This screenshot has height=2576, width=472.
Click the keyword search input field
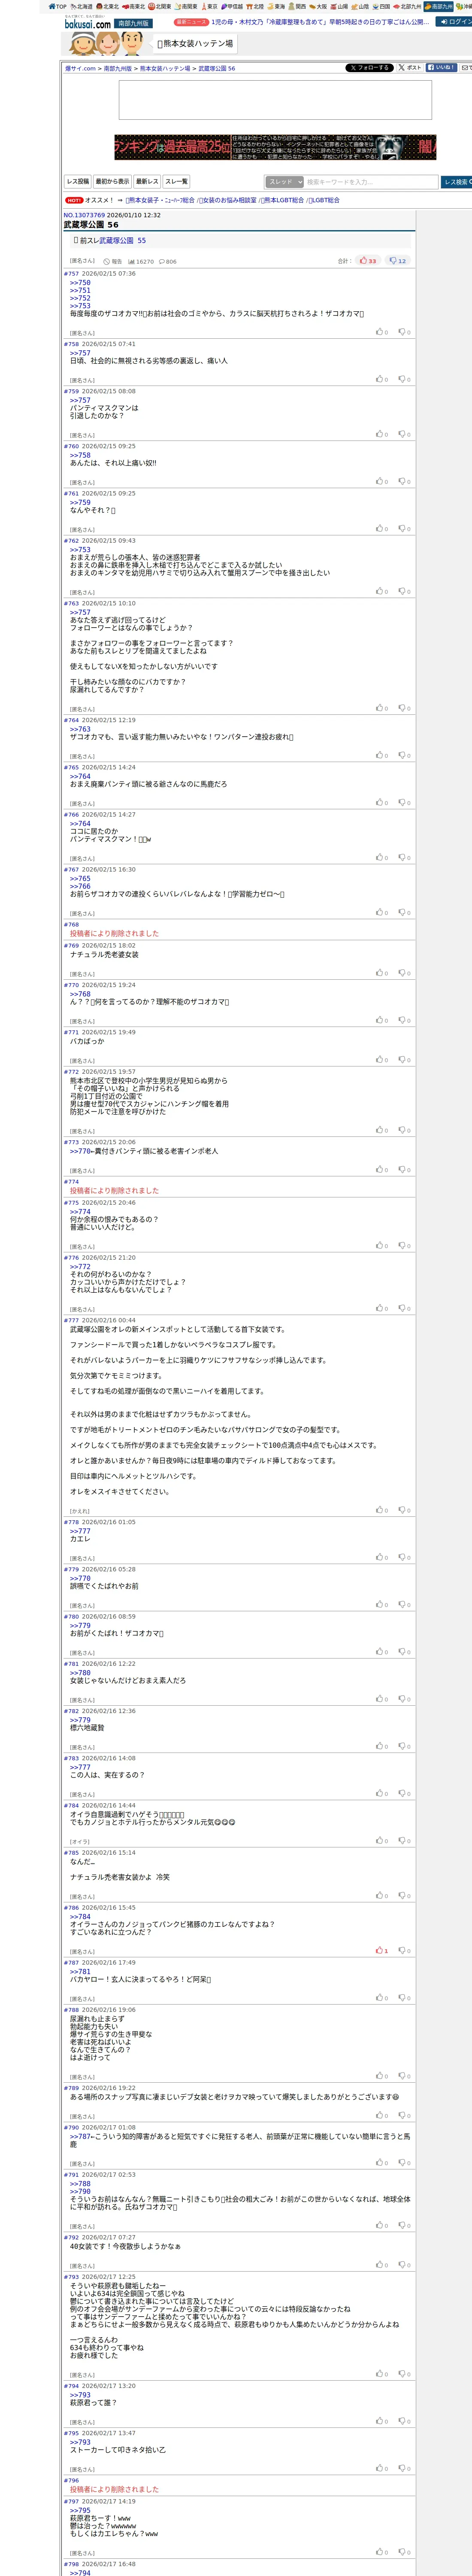[371, 182]
